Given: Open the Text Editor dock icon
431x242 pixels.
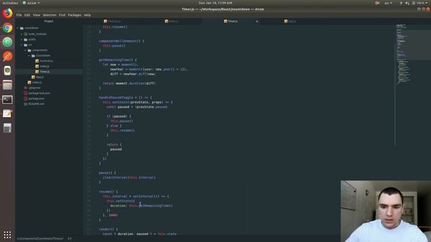Looking at the screenshot, I should tap(7, 114).
